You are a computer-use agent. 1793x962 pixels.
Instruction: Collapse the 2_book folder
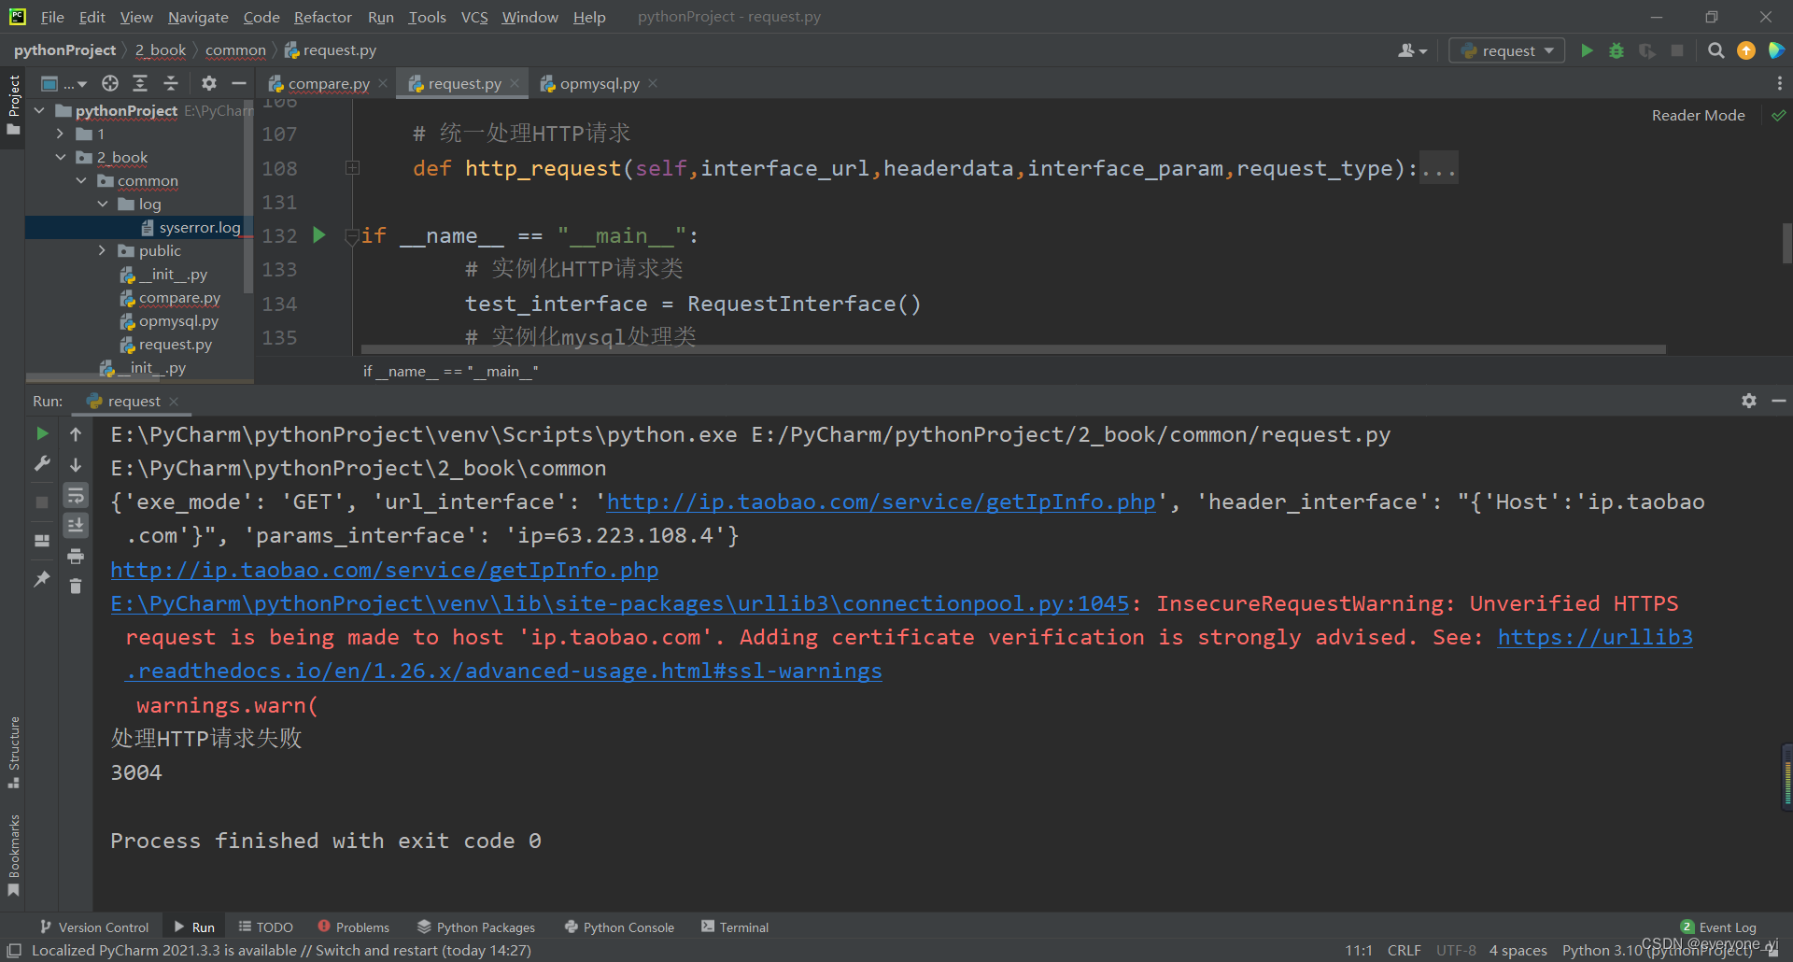(61, 157)
